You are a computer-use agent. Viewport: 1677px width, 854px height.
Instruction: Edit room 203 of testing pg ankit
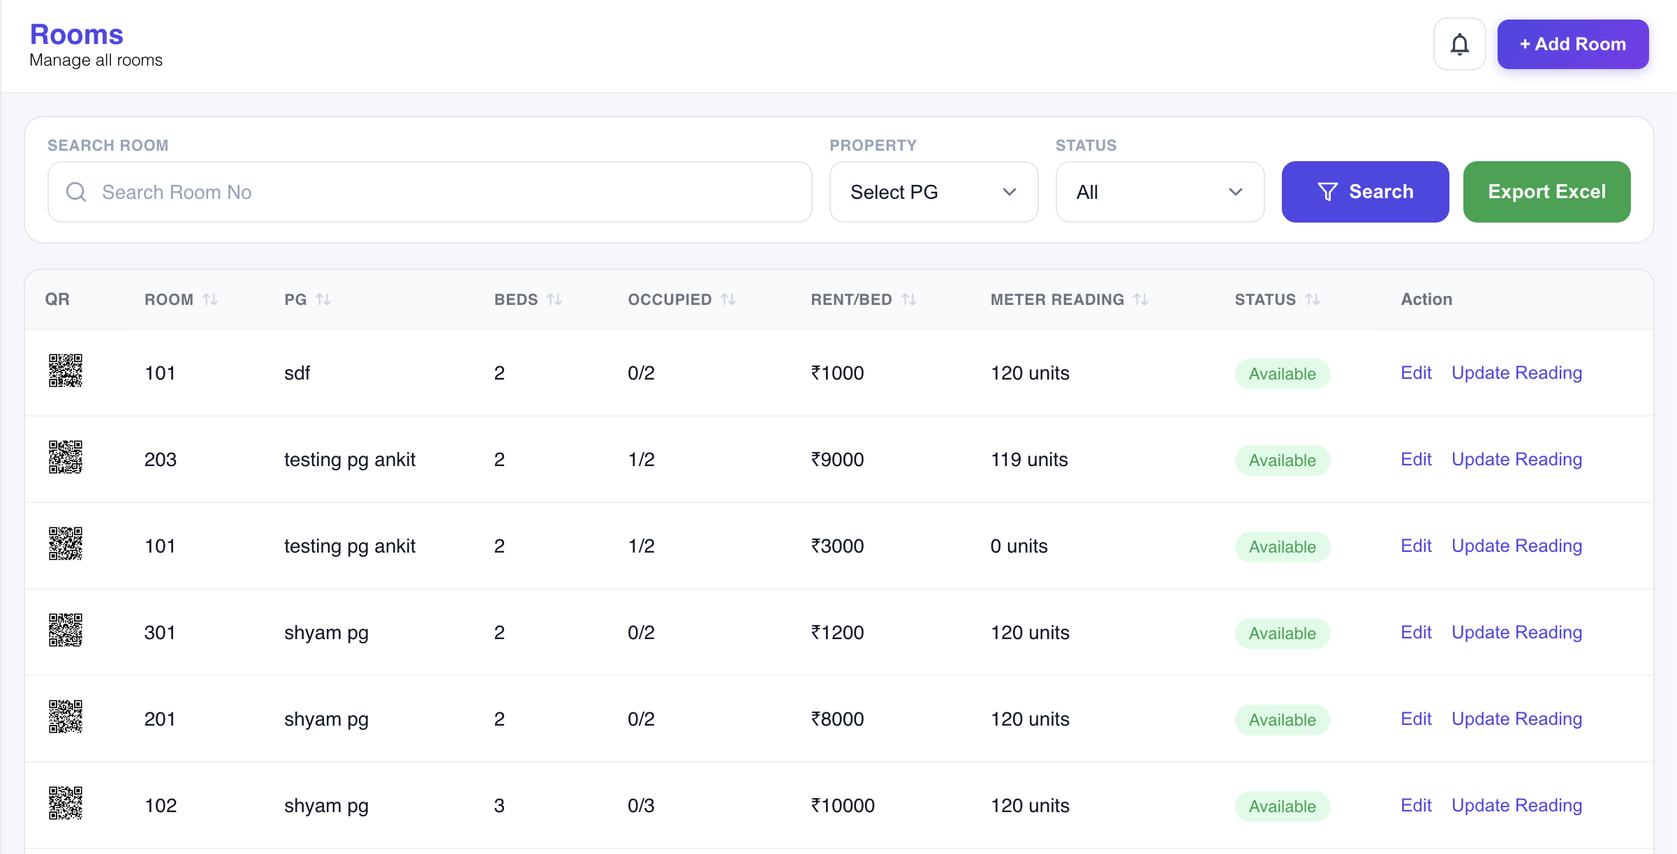(1416, 459)
